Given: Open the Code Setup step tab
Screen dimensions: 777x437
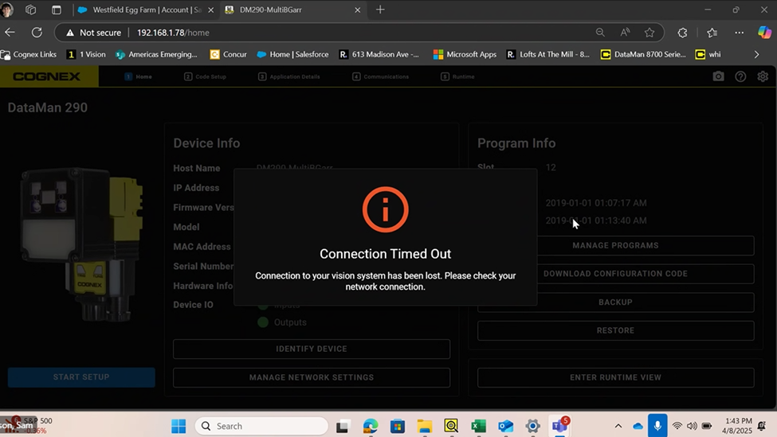Looking at the screenshot, I should point(206,76).
